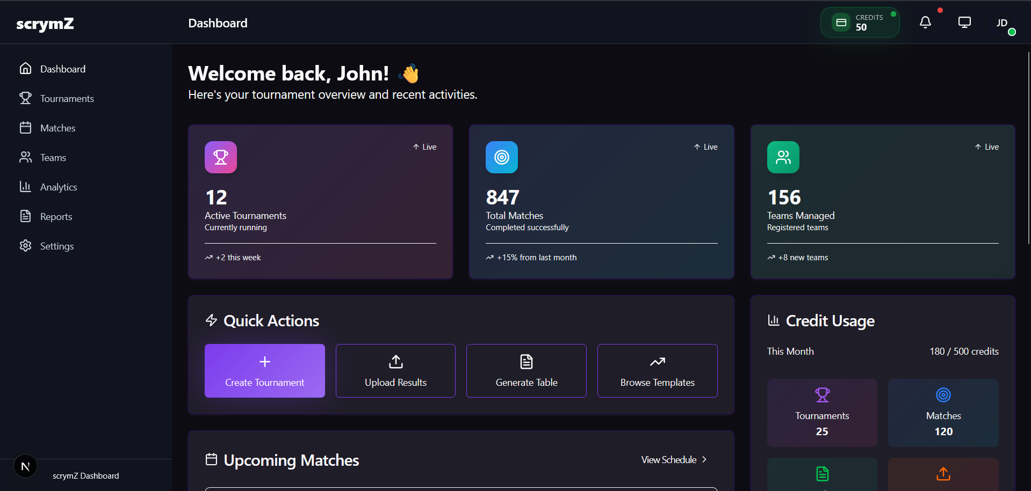
Task: Toggle the Live indicator on Active Tournaments card
Action: click(424, 146)
